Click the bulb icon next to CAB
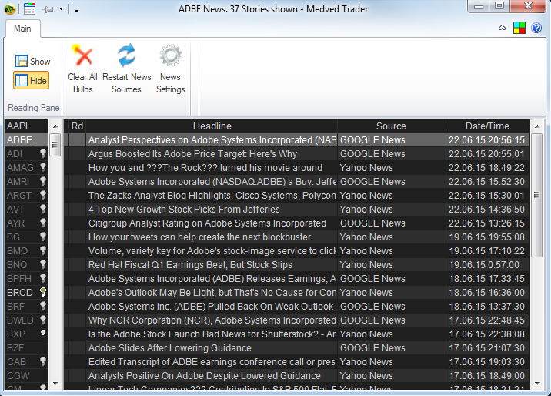Screen dimensions: 551x396 point(43,361)
